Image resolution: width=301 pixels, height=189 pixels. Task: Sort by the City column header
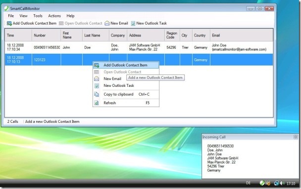tap(186, 35)
